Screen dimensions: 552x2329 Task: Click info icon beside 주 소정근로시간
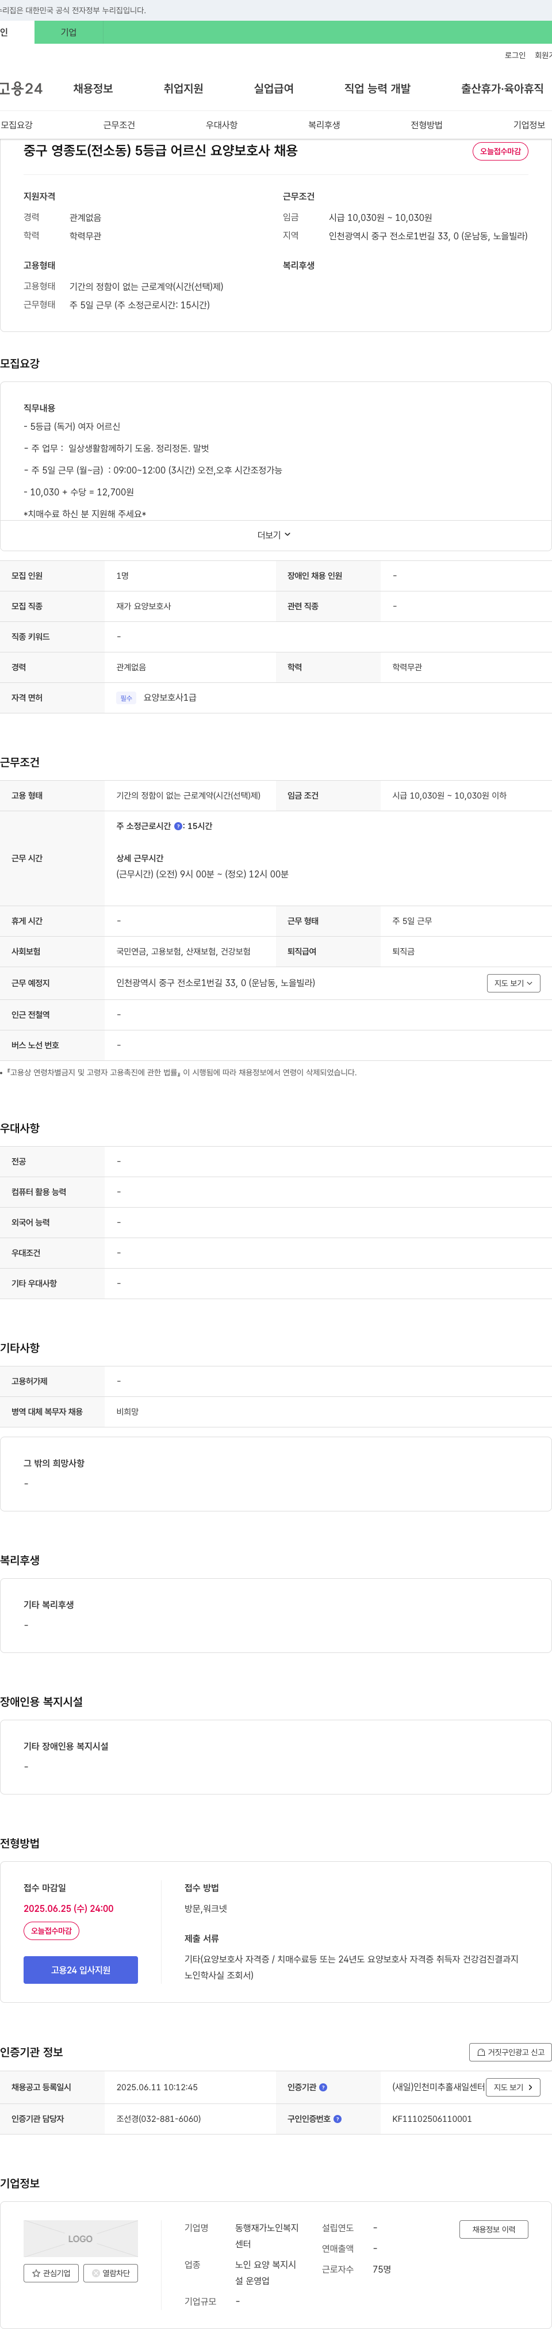point(178,826)
